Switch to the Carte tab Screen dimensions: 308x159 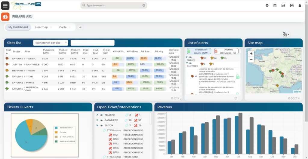63,27
